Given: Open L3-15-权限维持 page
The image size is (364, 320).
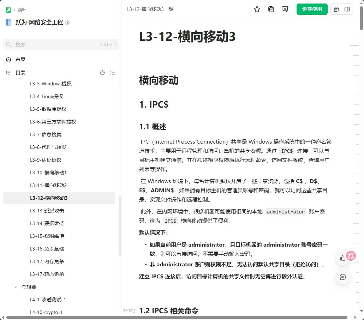Looking at the screenshot, I should pyautogui.click(x=47, y=236).
